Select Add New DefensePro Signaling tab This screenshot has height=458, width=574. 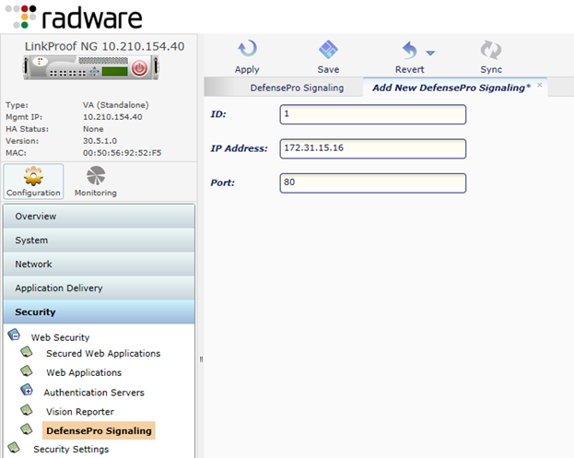pyautogui.click(x=451, y=88)
